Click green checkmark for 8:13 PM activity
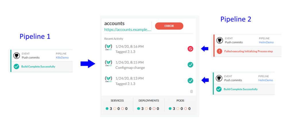Viewport: 294px width, 122px height. (190, 81)
